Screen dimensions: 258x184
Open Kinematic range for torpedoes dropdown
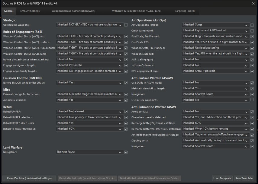pyautogui.click(x=90, y=94)
